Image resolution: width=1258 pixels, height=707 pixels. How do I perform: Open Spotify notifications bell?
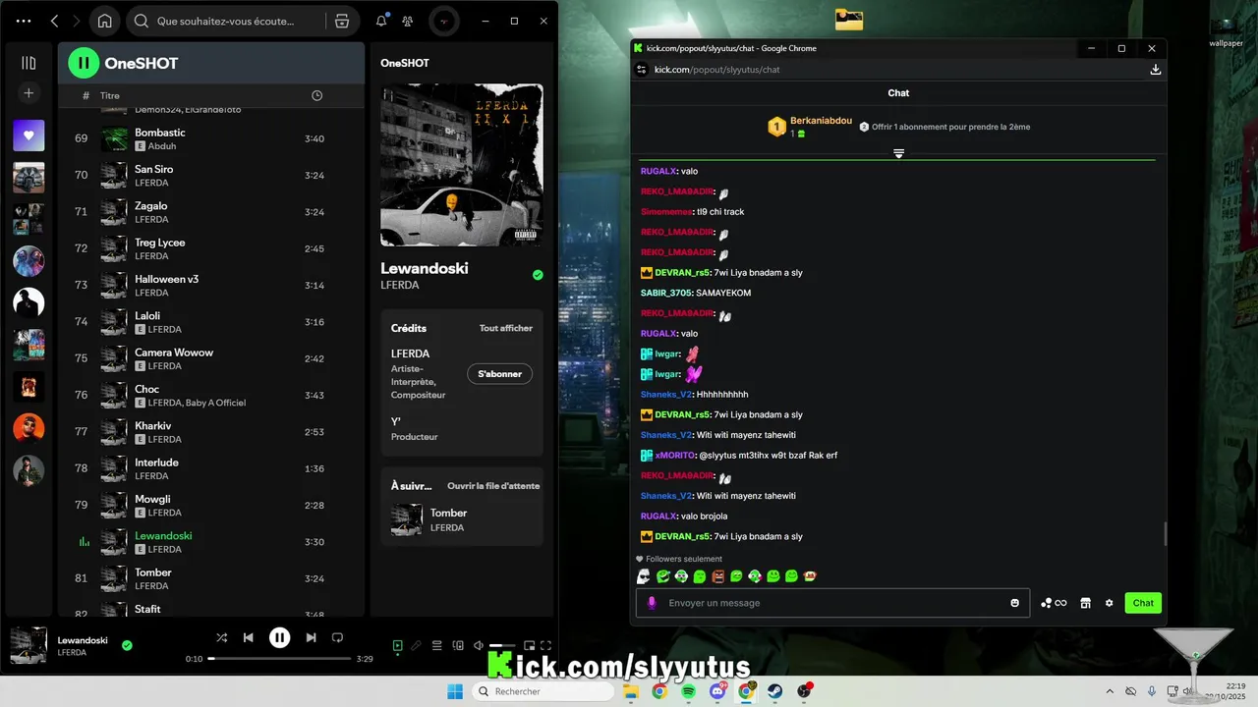(x=381, y=21)
